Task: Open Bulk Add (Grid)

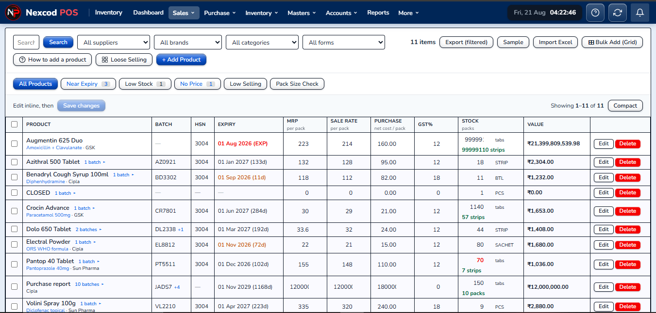Action: 612,42
